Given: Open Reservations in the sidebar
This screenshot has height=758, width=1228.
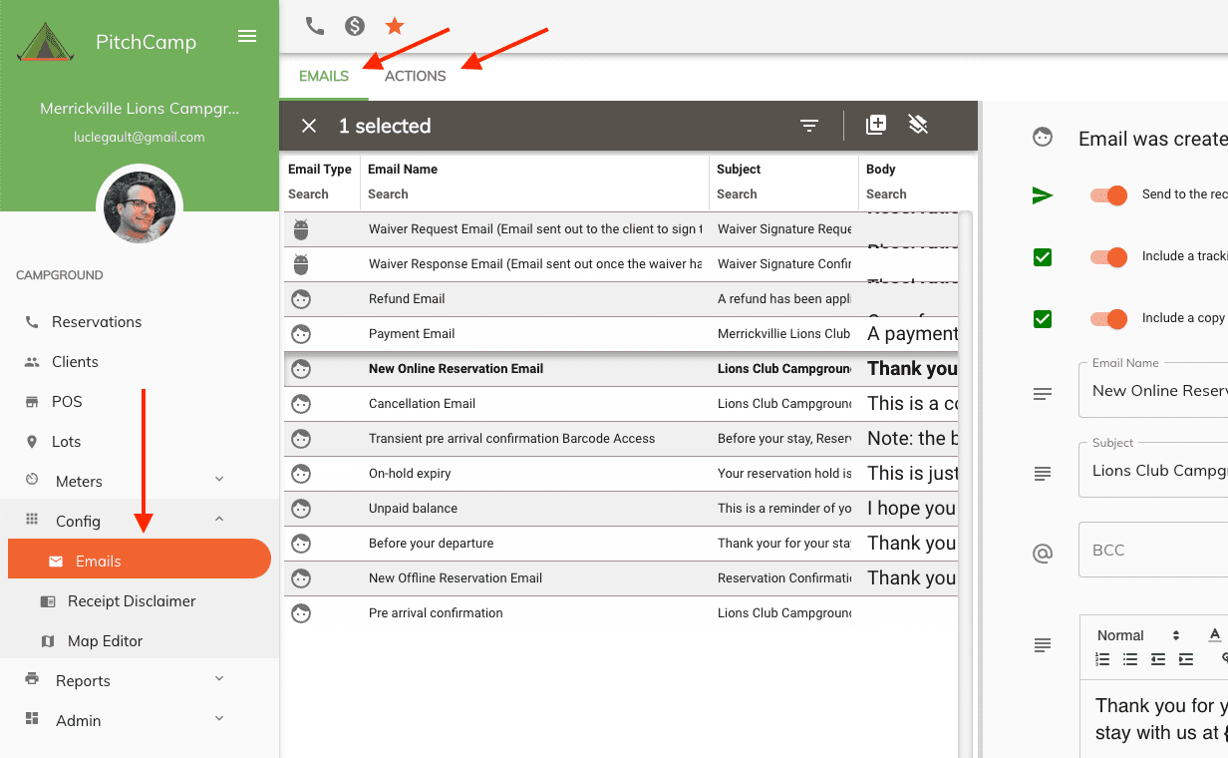Looking at the screenshot, I should pos(97,321).
